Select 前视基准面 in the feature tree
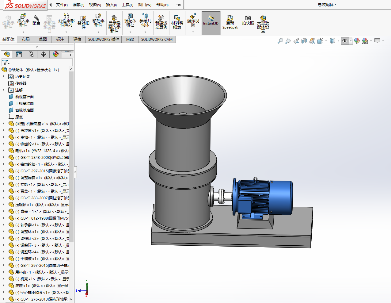The height and width of the screenshot is (303, 391). click(x=24, y=97)
